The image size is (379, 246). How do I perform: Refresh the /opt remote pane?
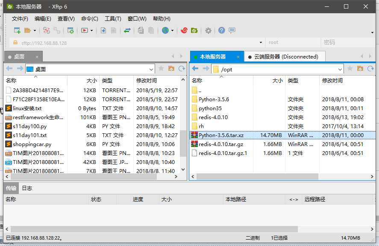tap(370, 69)
